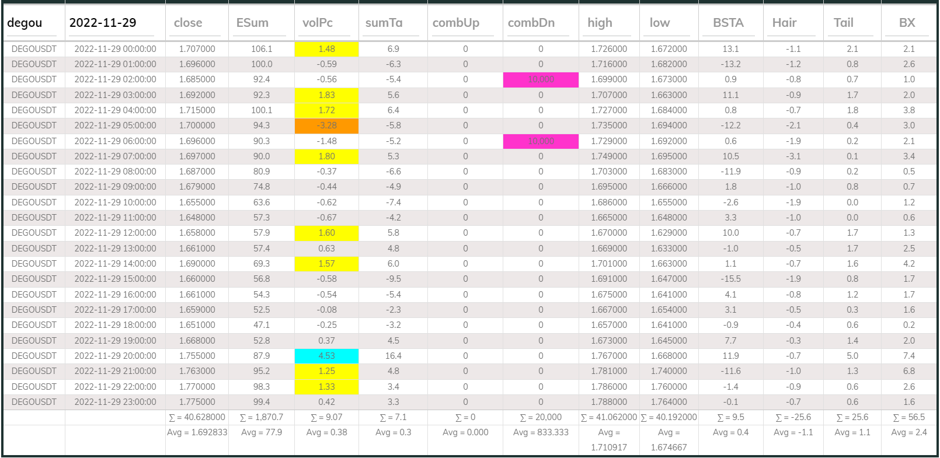Click the volPc column header
The width and height of the screenshot is (940, 458).
(x=318, y=23)
